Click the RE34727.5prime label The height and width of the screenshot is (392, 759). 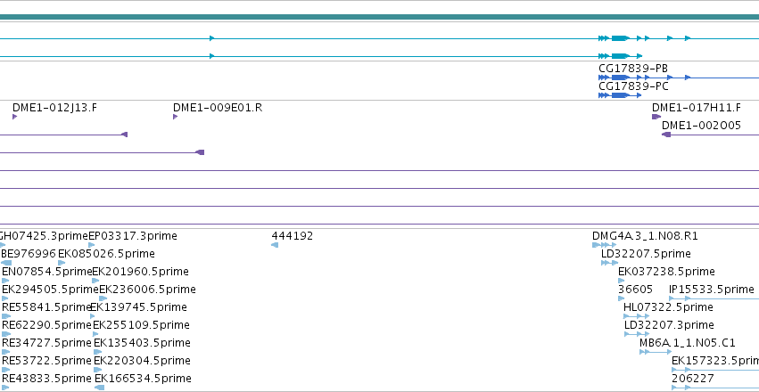pos(46,343)
